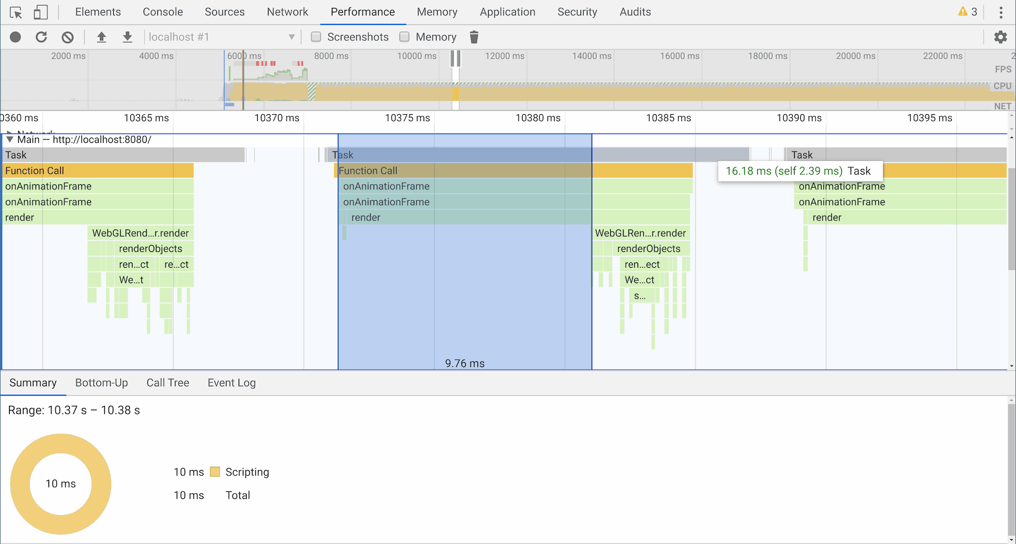Click the collect garbage trash icon
The width and height of the screenshot is (1016, 544).
[x=474, y=37]
